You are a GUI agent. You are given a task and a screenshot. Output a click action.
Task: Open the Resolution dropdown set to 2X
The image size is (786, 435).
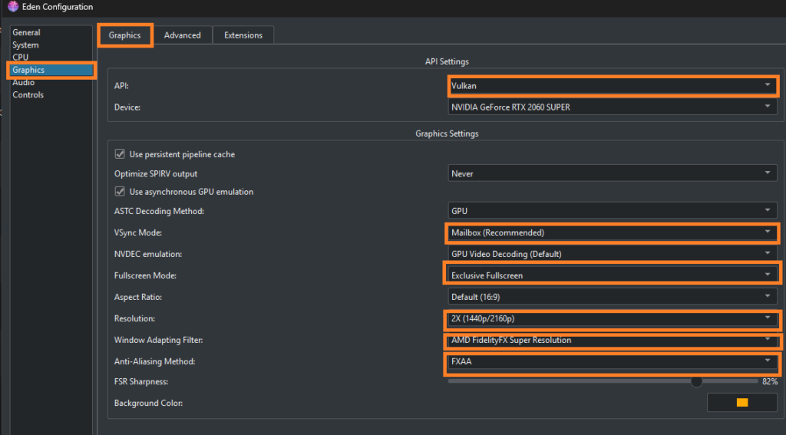pyautogui.click(x=612, y=318)
